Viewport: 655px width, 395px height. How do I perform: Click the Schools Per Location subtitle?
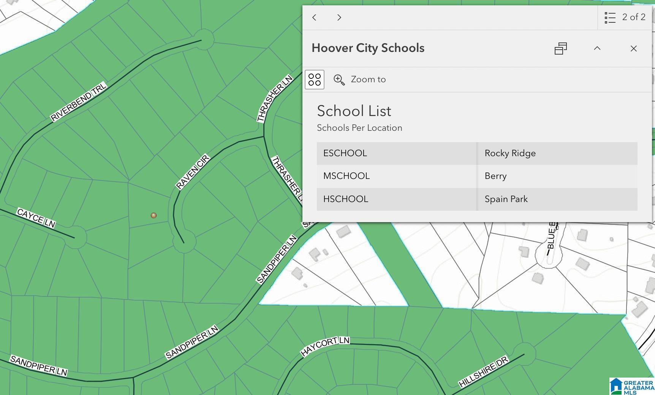[x=359, y=128]
